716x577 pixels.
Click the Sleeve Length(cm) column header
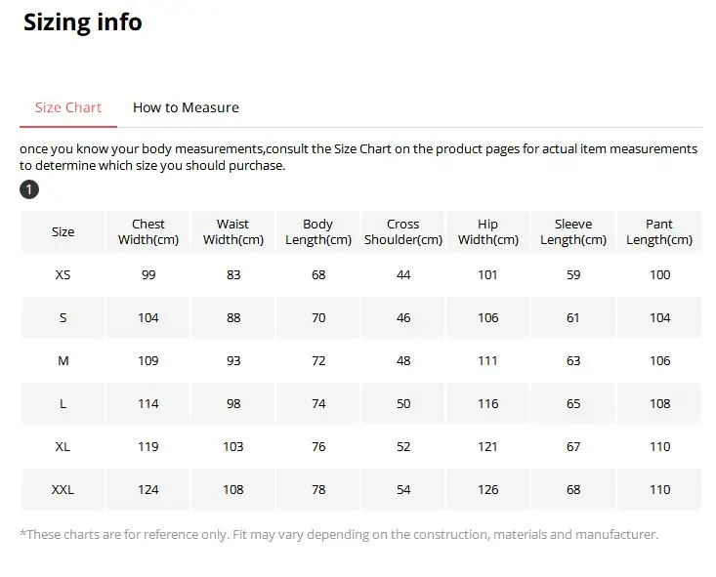573,232
